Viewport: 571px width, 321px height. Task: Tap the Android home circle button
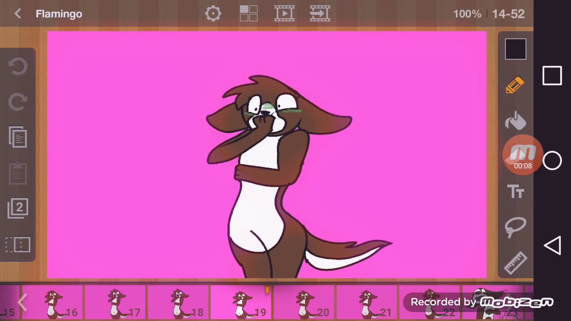(552, 160)
